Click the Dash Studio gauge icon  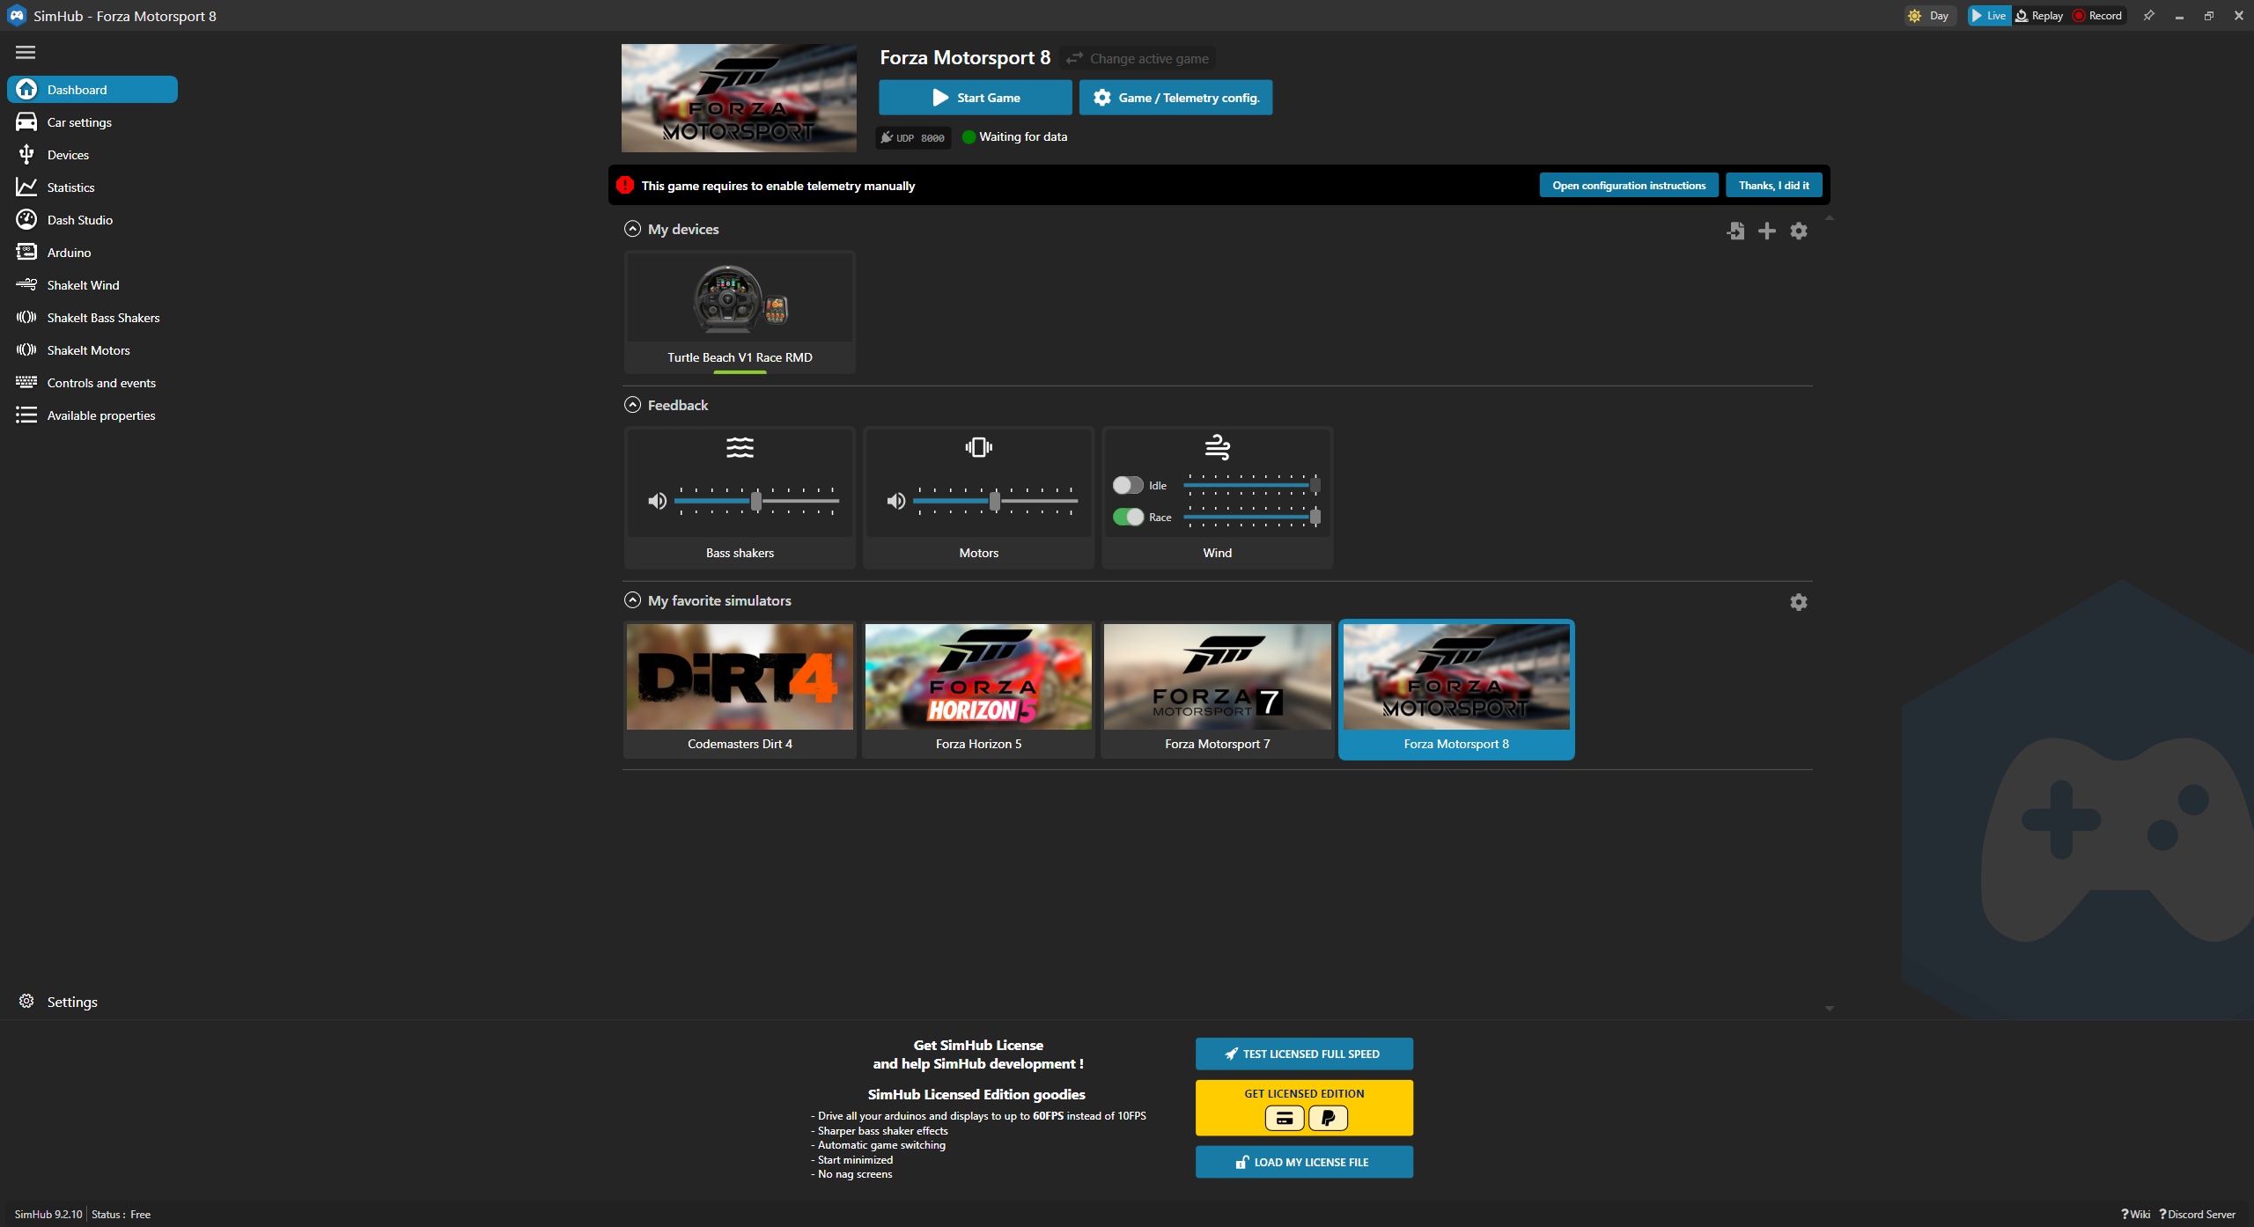(x=26, y=219)
